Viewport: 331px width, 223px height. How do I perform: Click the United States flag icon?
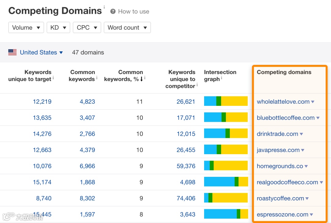[x=13, y=52]
